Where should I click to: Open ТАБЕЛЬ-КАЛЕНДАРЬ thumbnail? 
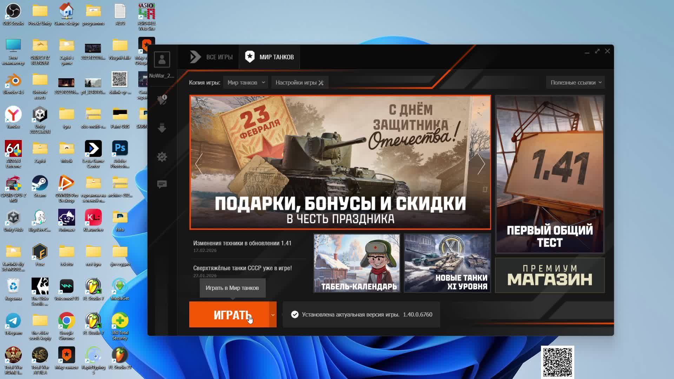(357, 263)
